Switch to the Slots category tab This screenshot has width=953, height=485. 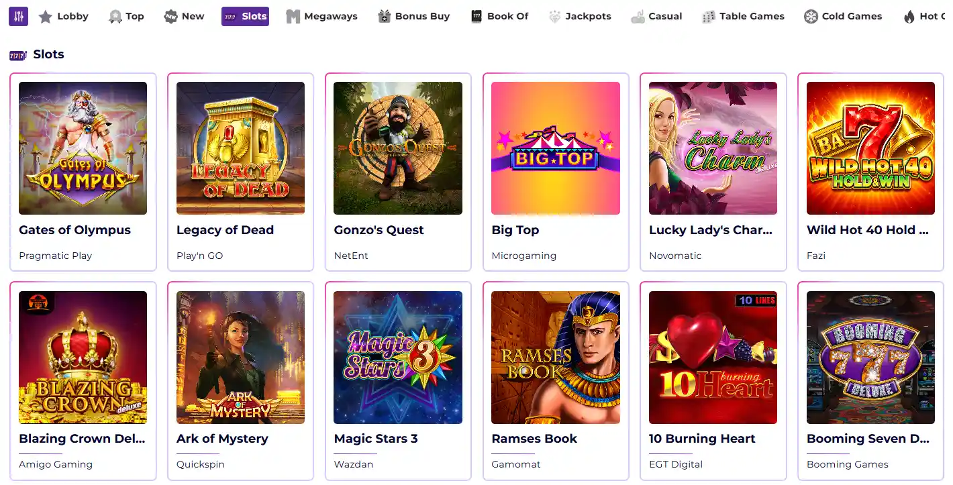245,16
